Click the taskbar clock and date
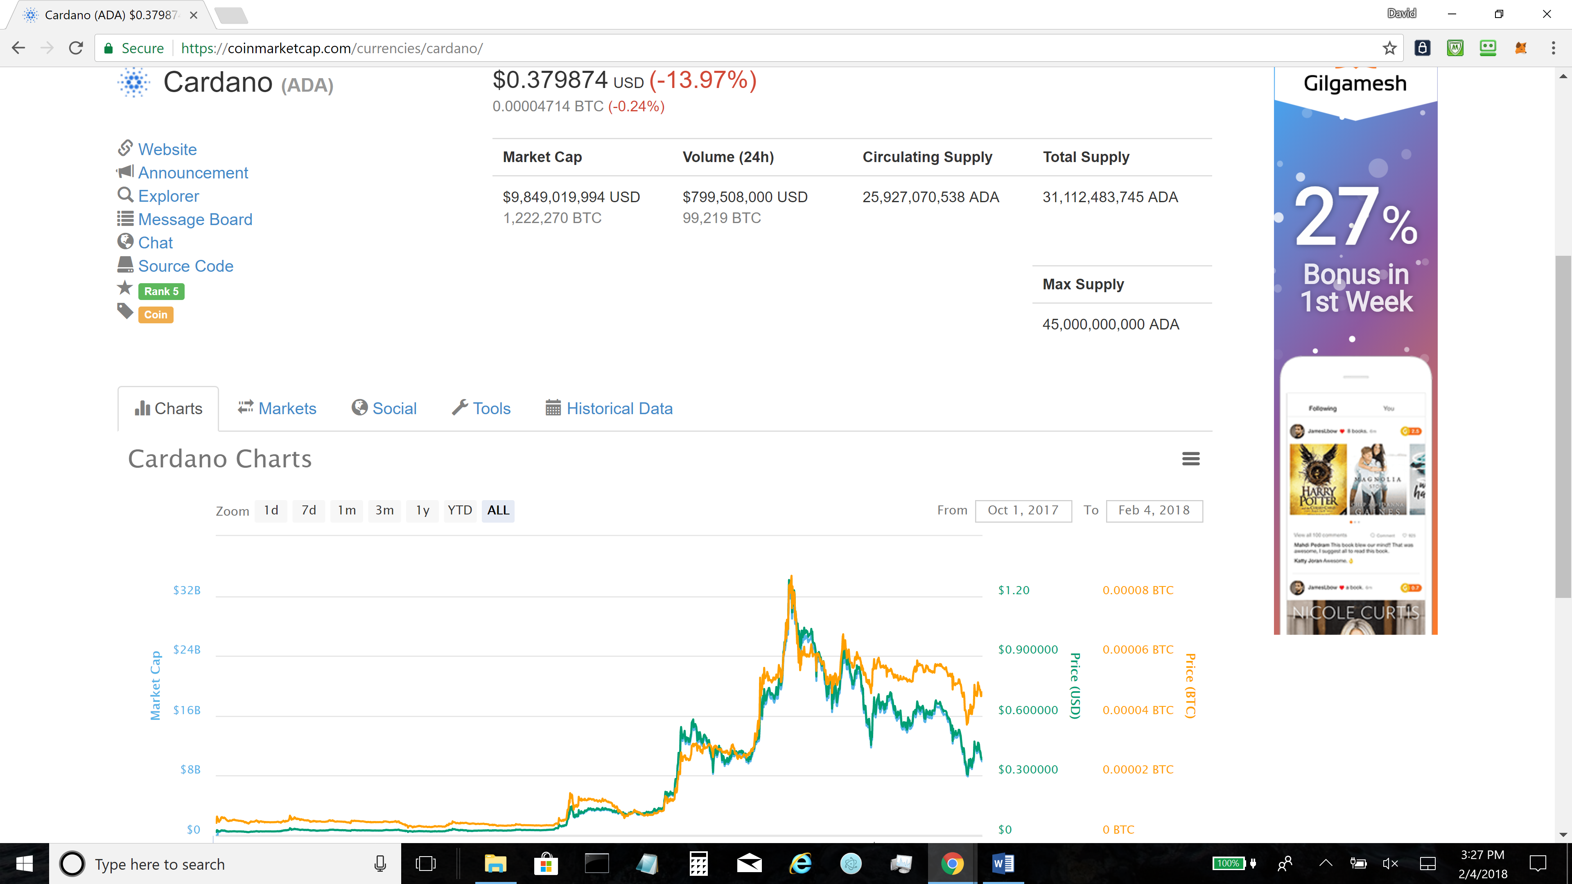 tap(1482, 864)
